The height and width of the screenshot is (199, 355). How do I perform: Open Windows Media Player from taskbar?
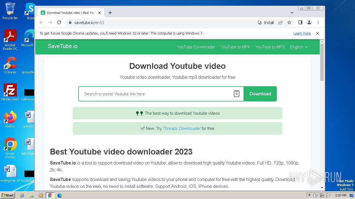click(x=41, y=195)
